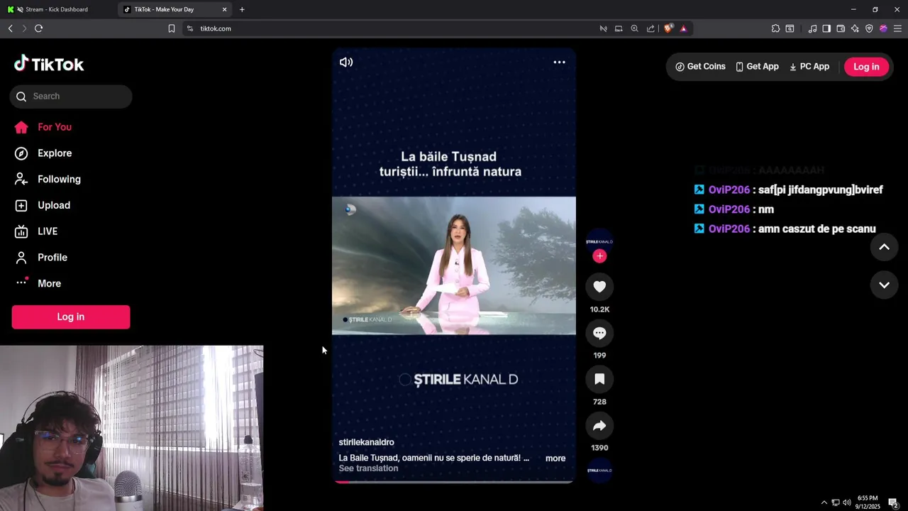Click the TikTok logo
The image size is (908, 511).
(49, 64)
